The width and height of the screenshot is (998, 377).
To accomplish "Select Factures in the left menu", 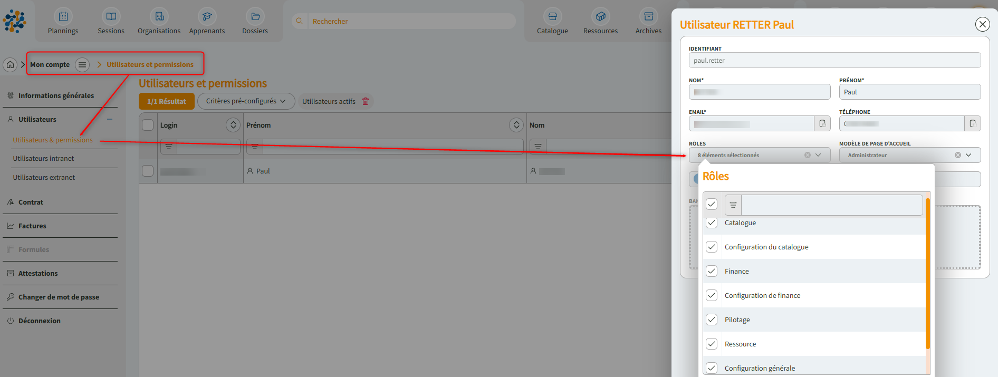I will coord(32,226).
